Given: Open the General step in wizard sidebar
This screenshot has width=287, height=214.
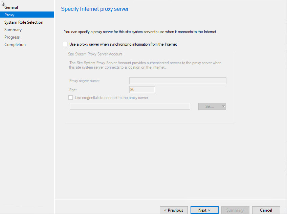Looking at the screenshot, I should (11, 7).
